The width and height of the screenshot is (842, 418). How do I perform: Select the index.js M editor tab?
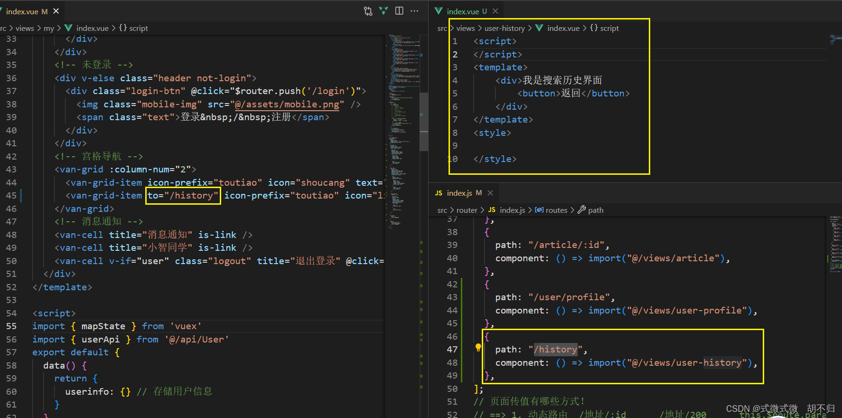(464, 193)
